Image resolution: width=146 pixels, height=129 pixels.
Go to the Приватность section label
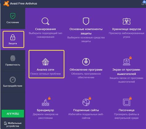coord(13,65)
